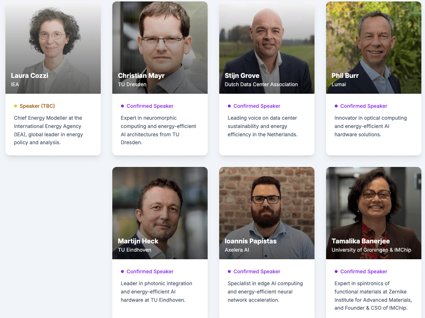The image size is (425, 318).
Task: Open Christian Mayr's speaker photo
Action: click(160, 48)
